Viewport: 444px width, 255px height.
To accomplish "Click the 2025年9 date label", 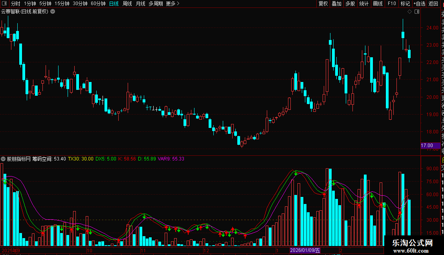I will click(x=11, y=250).
